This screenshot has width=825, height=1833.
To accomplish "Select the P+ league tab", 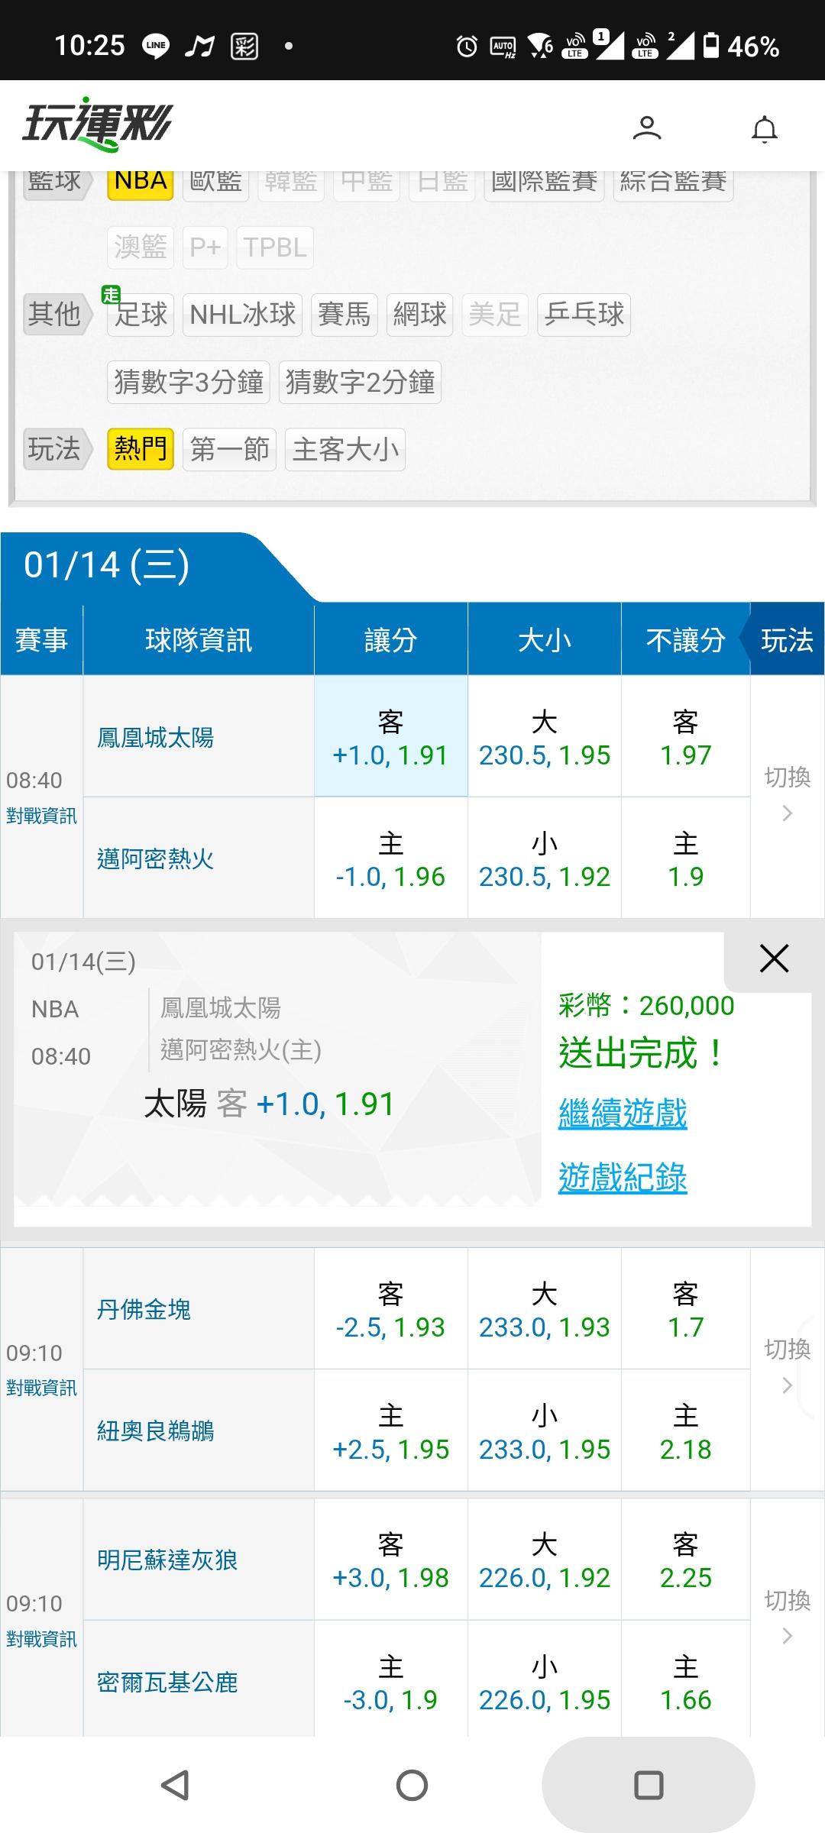I will (205, 247).
